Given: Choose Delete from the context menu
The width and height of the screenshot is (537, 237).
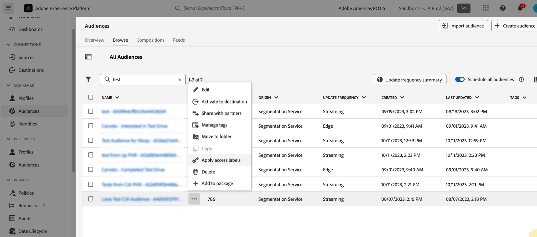Looking at the screenshot, I should point(220,172).
